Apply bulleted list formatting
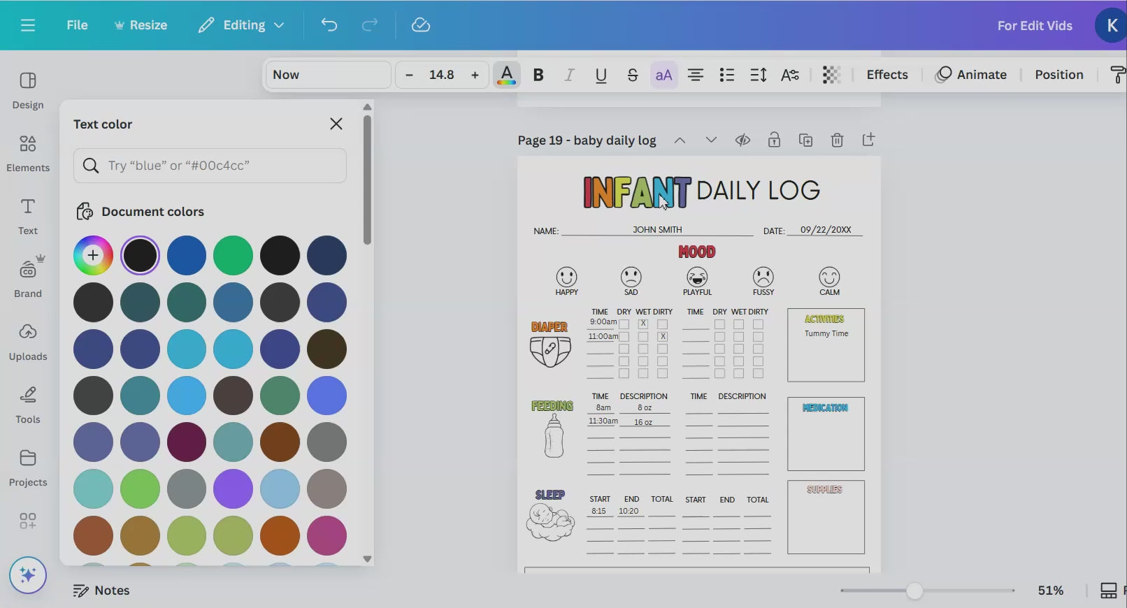The height and width of the screenshot is (608, 1127). coord(726,75)
